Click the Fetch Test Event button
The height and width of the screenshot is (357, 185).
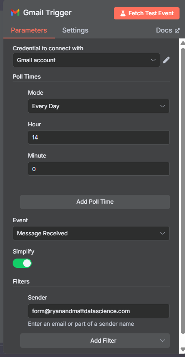click(147, 13)
